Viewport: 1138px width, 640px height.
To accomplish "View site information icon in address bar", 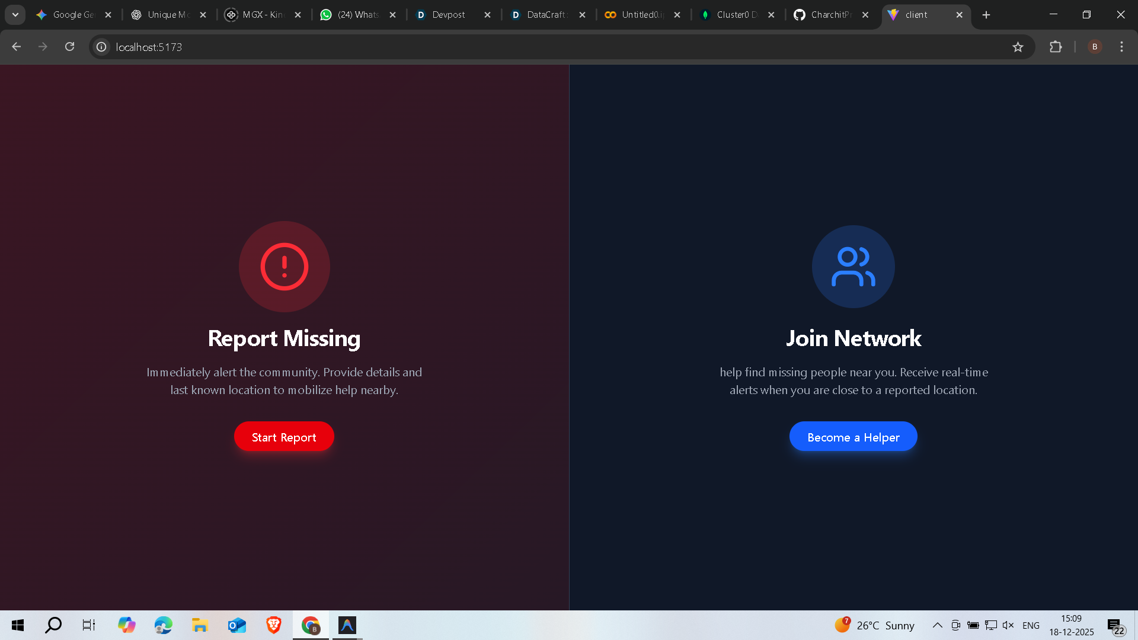I will [102, 47].
